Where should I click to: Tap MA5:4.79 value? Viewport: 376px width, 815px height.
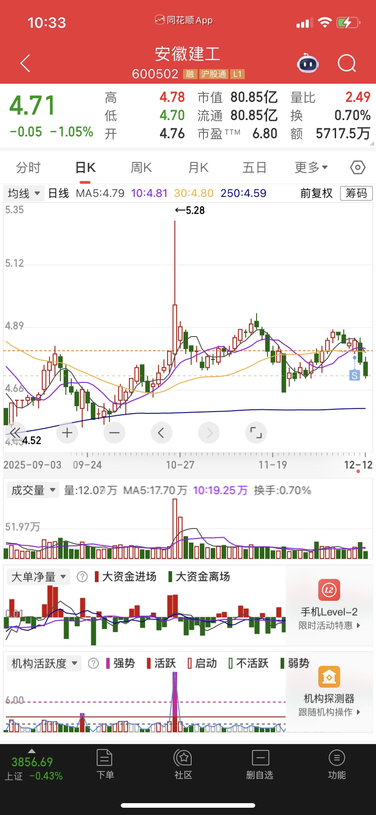(100, 193)
